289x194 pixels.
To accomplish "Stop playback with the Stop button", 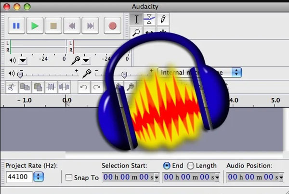I will pyautogui.click(x=53, y=26).
